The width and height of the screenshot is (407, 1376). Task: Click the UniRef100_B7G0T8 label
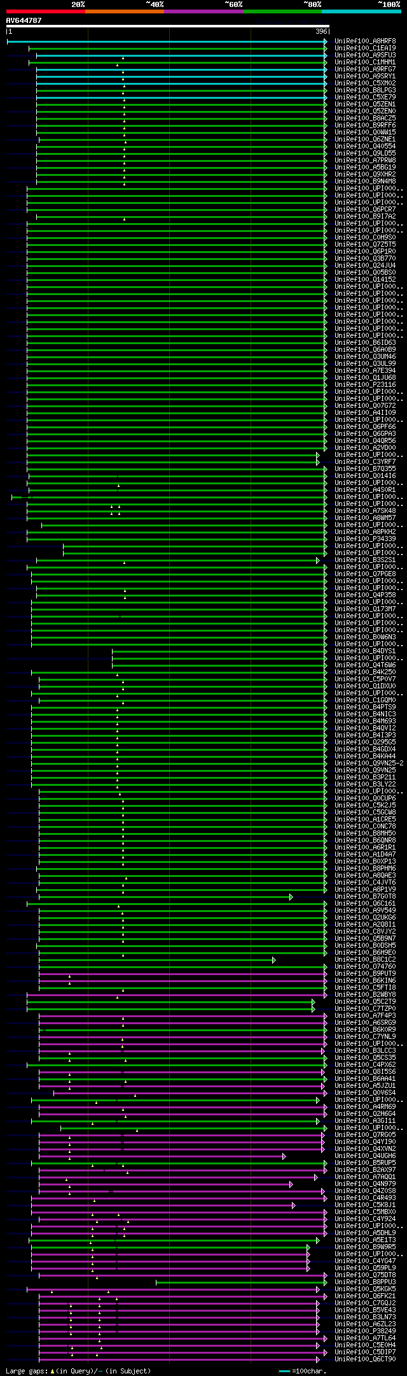[x=365, y=897]
